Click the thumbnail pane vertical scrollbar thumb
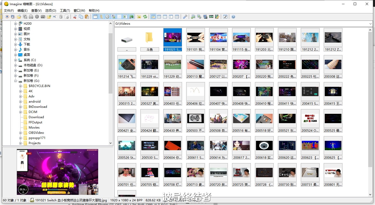The height and width of the screenshot is (205, 375). pyautogui.click(x=370, y=99)
